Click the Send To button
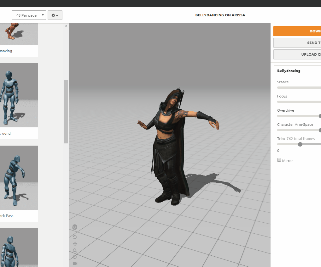This screenshot has width=321, height=267. pos(297,43)
